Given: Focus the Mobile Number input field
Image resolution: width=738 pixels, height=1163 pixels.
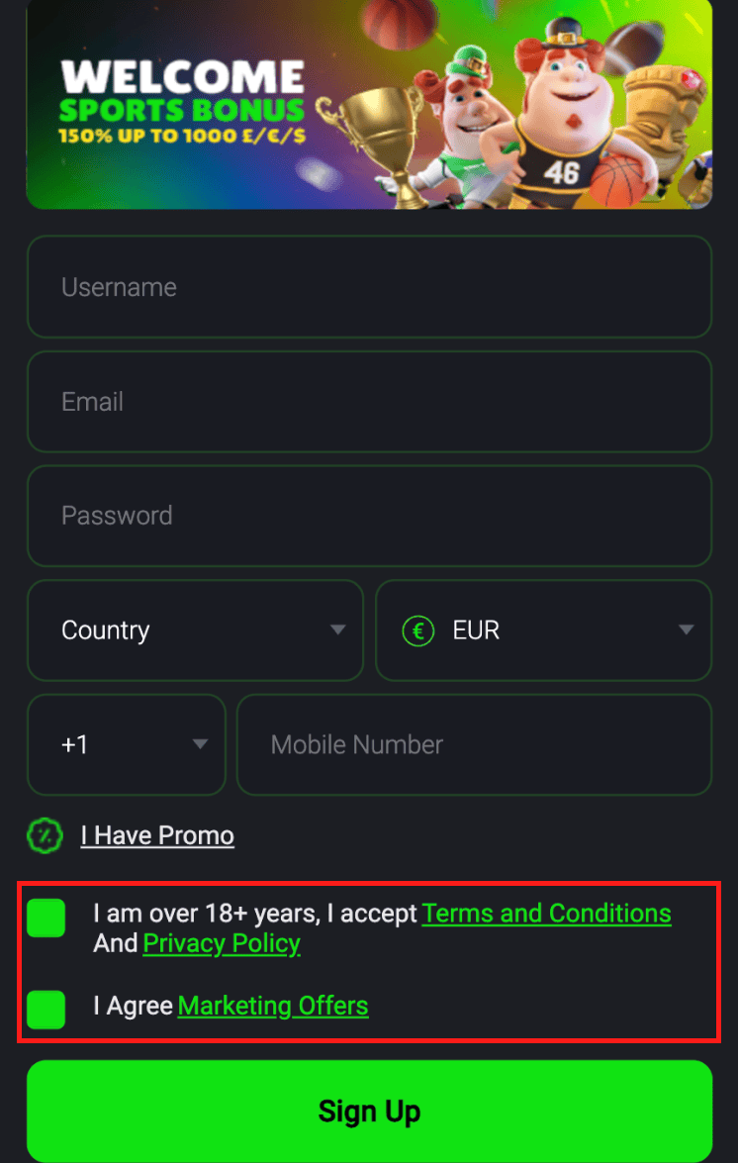Looking at the screenshot, I should pyautogui.click(x=474, y=744).
